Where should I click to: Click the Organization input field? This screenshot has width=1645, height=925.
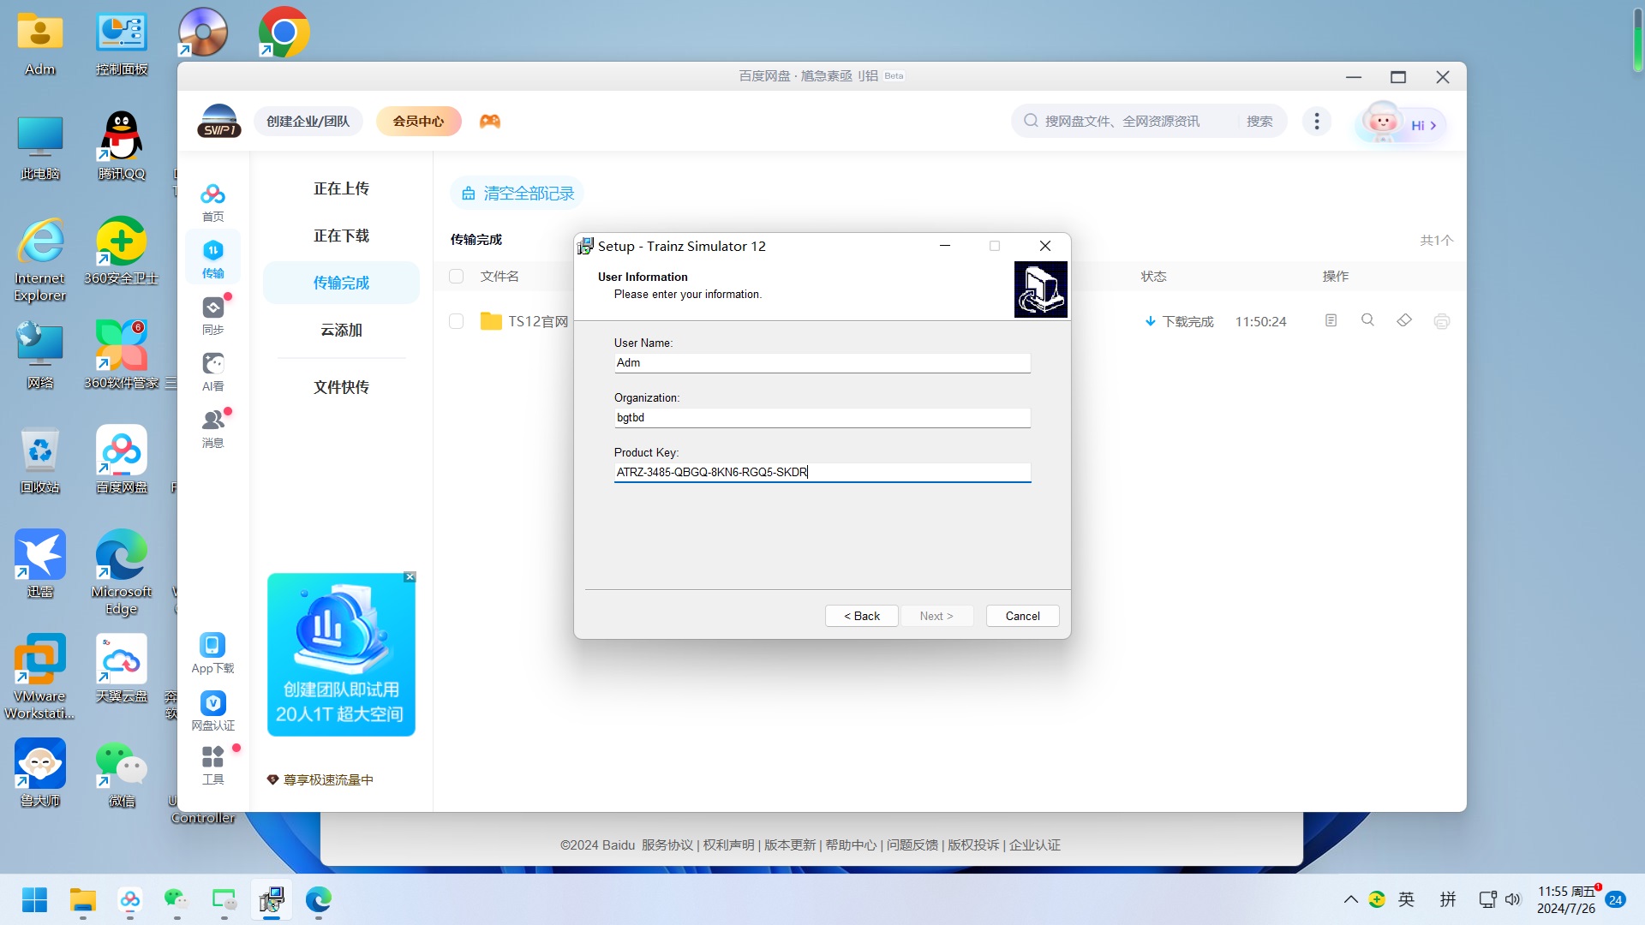click(822, 418)
